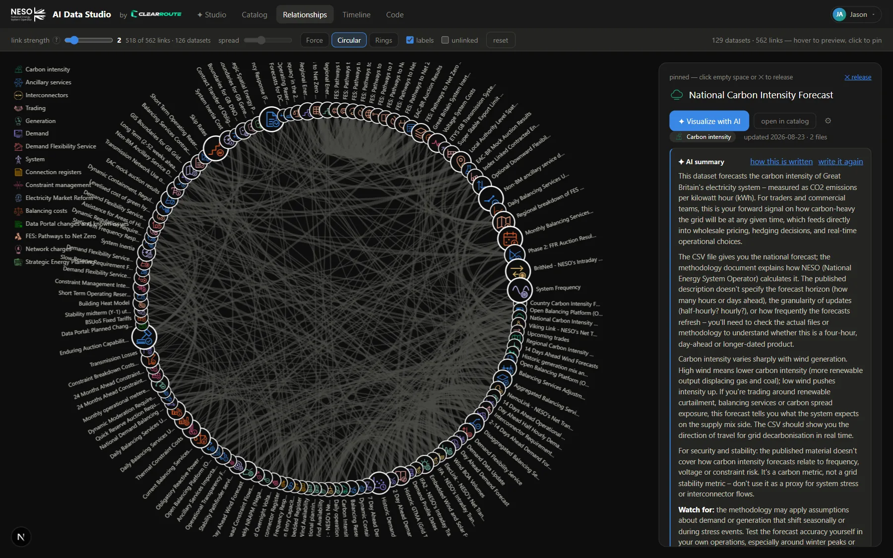Click the System Frequency node label

click(558, 288)
